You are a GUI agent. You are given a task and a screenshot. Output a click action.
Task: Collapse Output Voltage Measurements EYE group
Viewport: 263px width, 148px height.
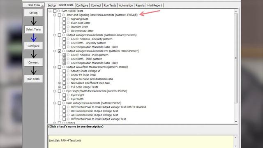(x=55, y=51)
